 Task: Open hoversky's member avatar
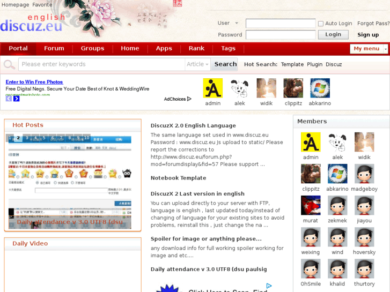(x=364, y=237)
